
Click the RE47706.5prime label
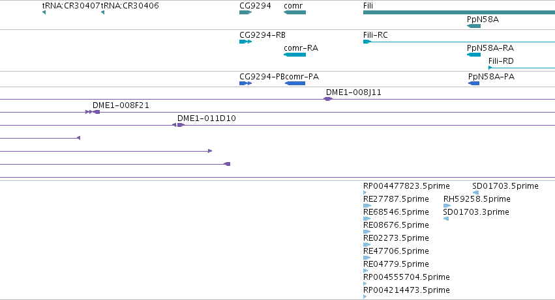(396, 251)
